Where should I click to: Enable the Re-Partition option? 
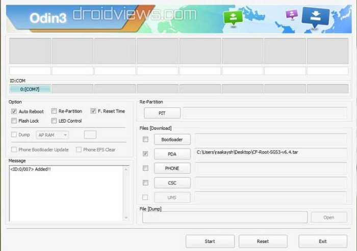tap(54, 111)
